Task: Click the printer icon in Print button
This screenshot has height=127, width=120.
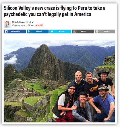Action: [x=97, y=32]
